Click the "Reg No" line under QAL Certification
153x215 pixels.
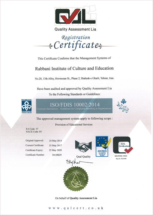coord(121,159)
